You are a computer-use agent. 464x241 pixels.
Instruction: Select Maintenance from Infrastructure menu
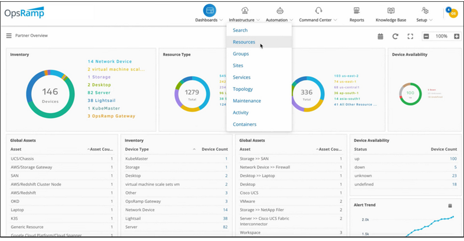259,101
